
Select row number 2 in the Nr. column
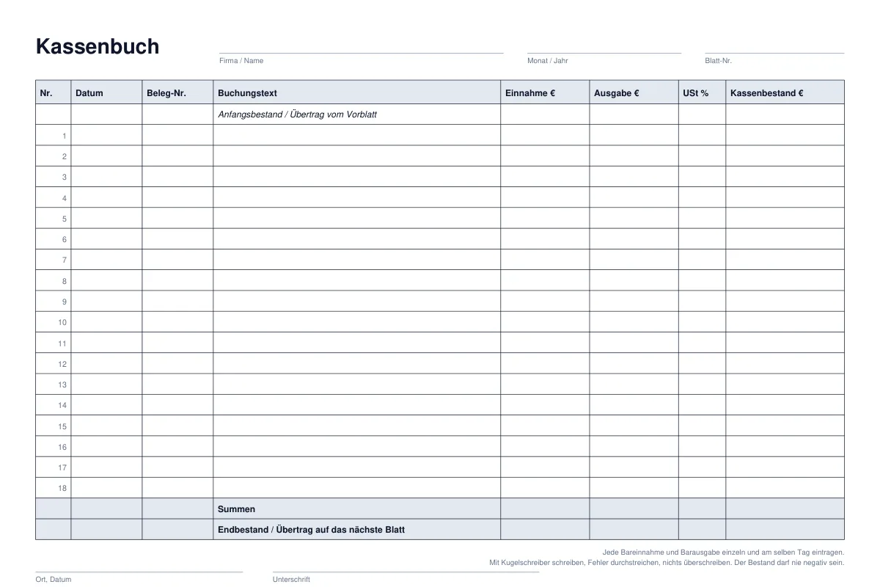click(x=65, y=156)
